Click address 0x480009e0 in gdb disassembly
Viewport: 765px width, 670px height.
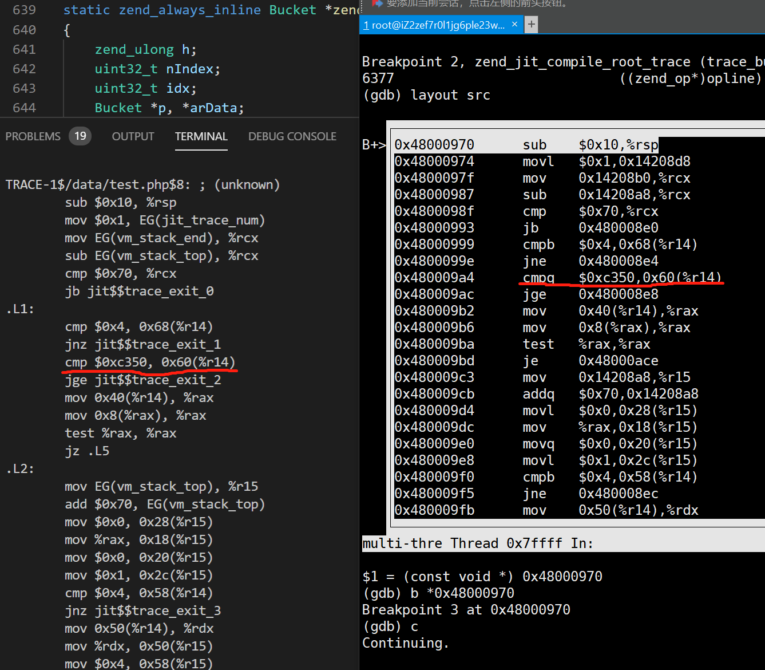[434, 444]
